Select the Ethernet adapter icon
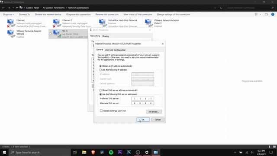Image resolution: width=277 pixels, height=156 pixels. click(11, 23)
